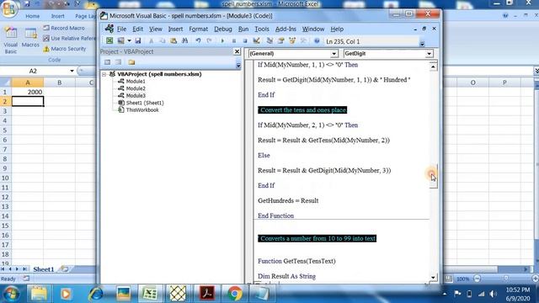This screenshot has width=539, height=303.
Task: Click the Paste toolbar icon
Action: [173, 41]
